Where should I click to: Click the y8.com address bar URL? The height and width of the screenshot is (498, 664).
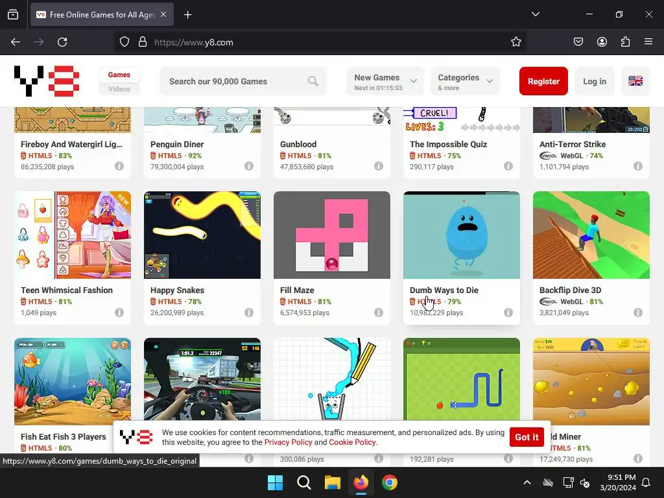(193, 42)
